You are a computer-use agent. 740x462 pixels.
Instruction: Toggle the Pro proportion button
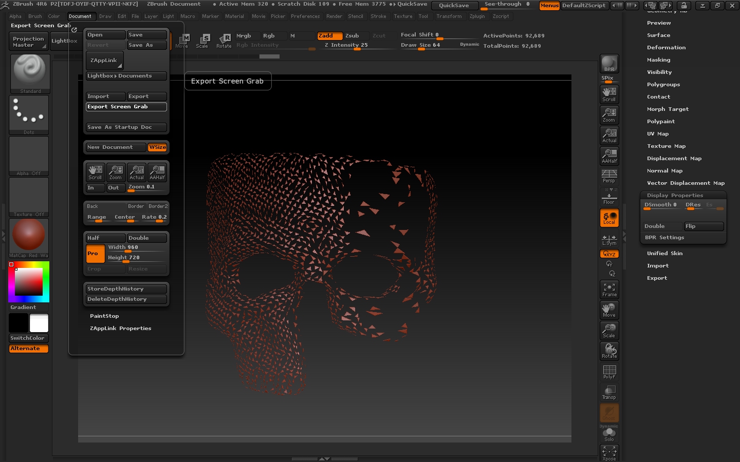pyautogui.click(x=95, y=254)
